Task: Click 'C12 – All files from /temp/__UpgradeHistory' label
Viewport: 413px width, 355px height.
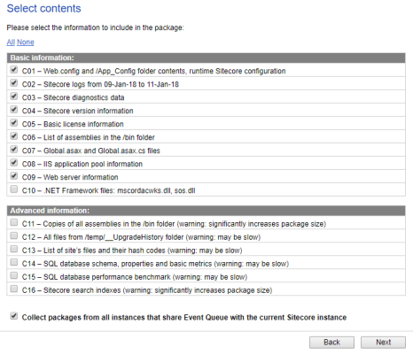Action: pos(141,237)
